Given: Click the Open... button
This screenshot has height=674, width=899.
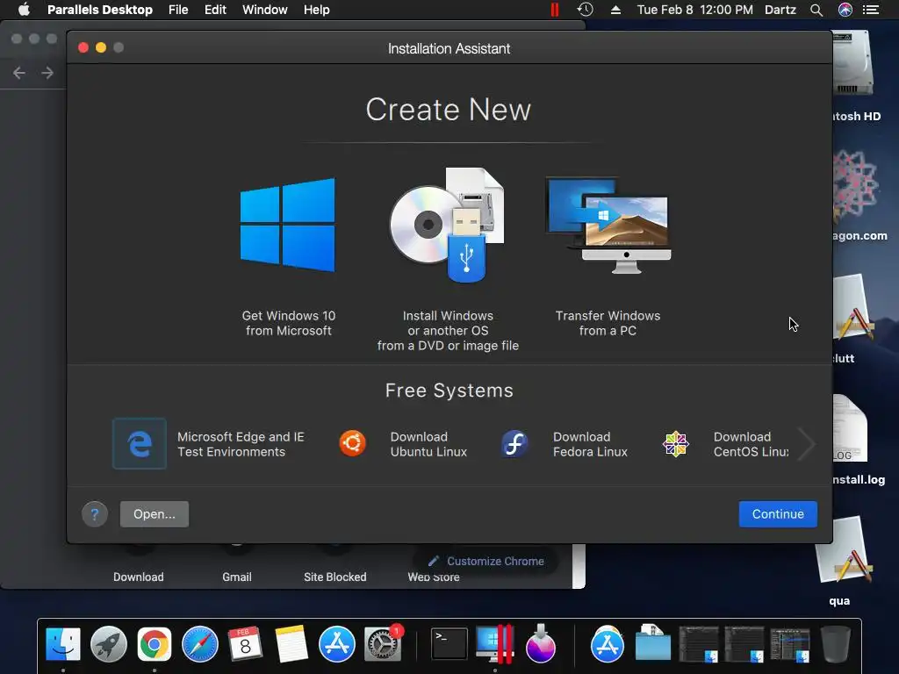Looking at the screenshot, I should [155, 514].
